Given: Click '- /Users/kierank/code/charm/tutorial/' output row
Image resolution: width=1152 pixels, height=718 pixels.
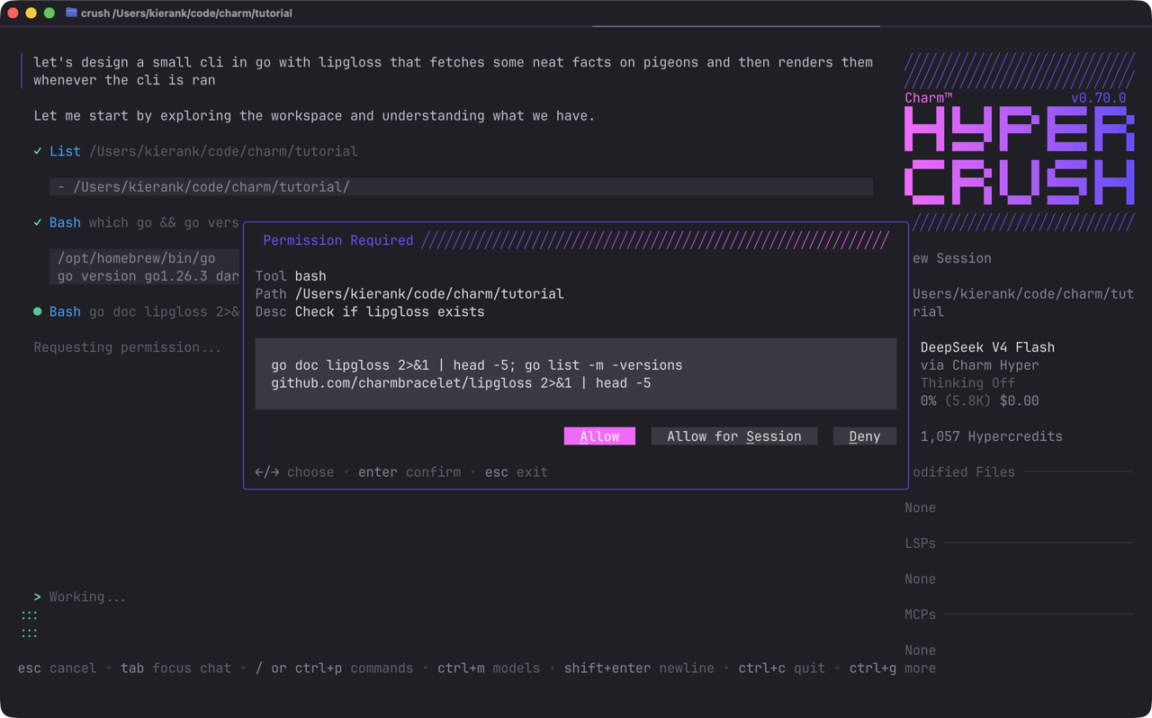Looking at the screenshot, I should pyautogui.click(x=461, y=187).
